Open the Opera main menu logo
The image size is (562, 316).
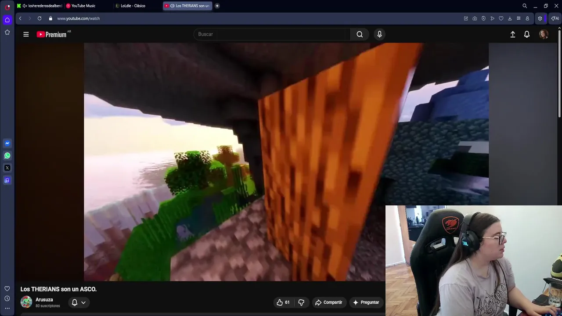[7, 7]
